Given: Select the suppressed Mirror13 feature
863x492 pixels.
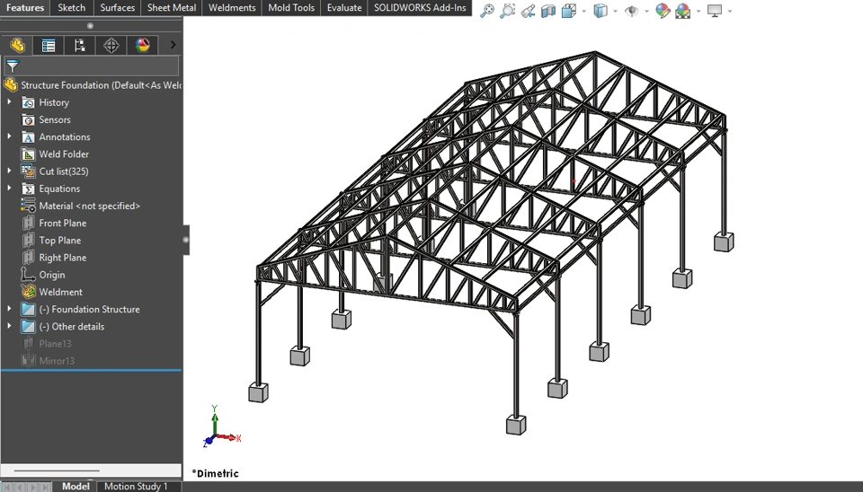Looking at the screenshot, I should coord(57,361).
